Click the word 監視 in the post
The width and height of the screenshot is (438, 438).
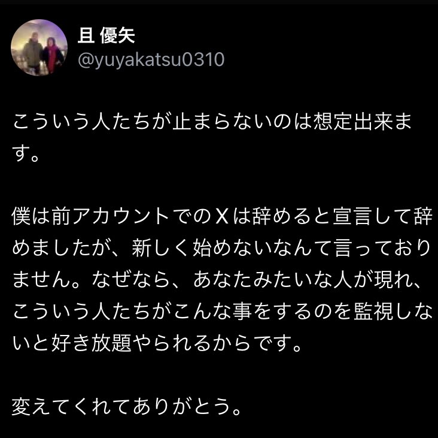pos(374,312)
